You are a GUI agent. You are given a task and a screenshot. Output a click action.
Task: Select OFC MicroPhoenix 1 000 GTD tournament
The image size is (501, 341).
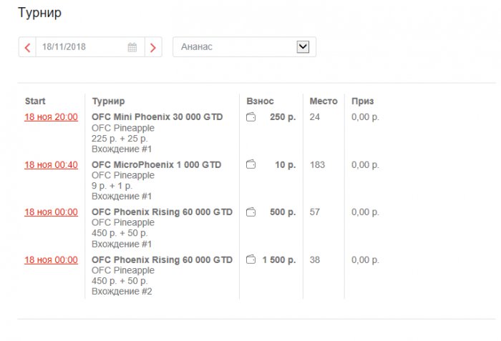point(156,165)
